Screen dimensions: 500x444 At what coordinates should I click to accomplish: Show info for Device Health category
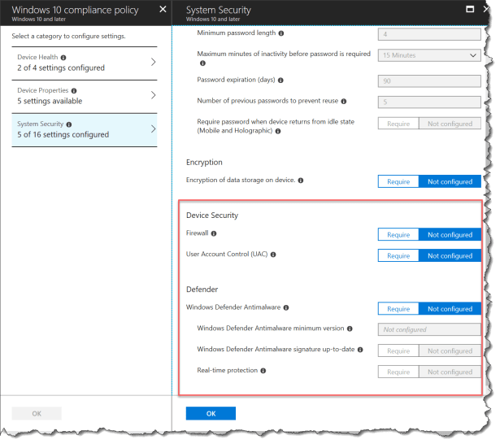(63, 58)
